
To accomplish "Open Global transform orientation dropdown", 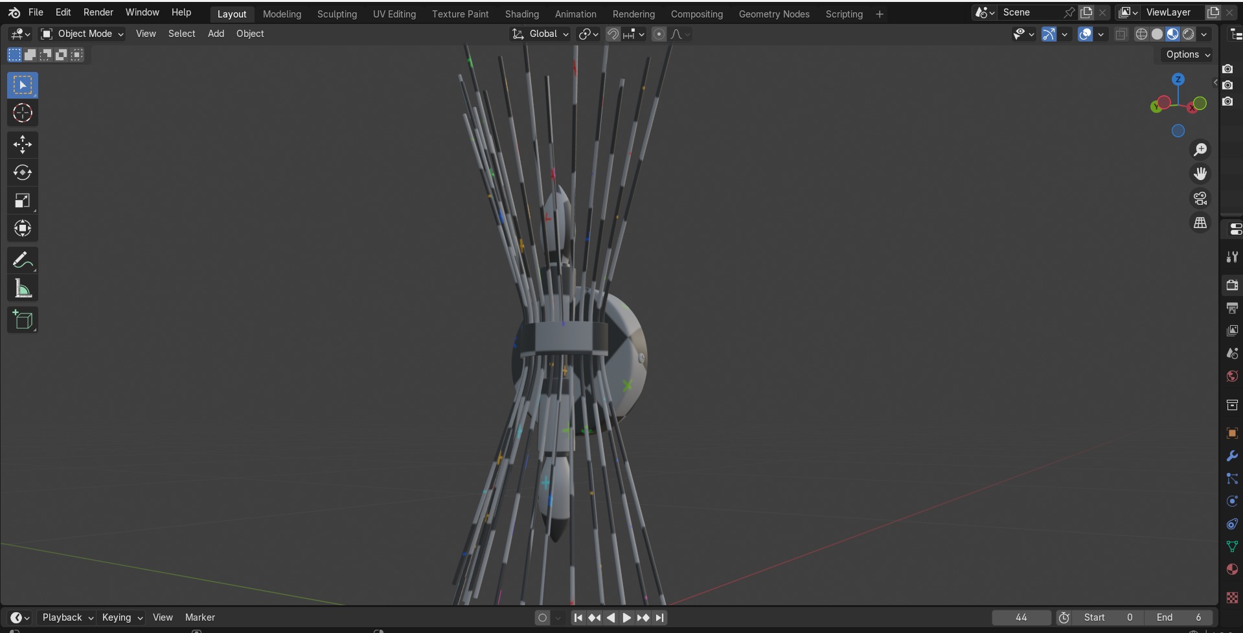I will (540, 34).
